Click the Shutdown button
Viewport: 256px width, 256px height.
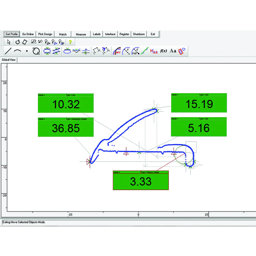139,34
